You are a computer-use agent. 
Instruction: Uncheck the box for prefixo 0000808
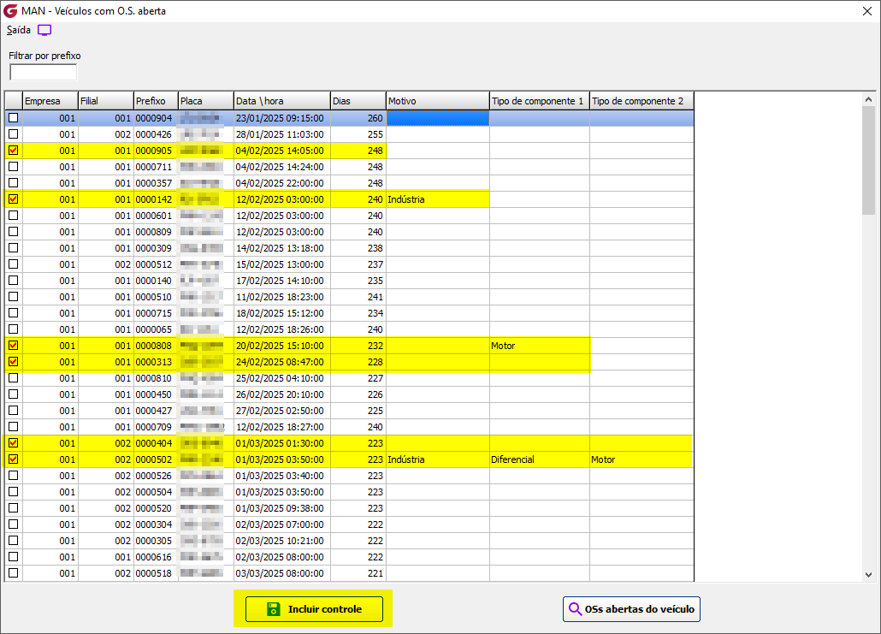pyautogui.click(x=14, y=346)
